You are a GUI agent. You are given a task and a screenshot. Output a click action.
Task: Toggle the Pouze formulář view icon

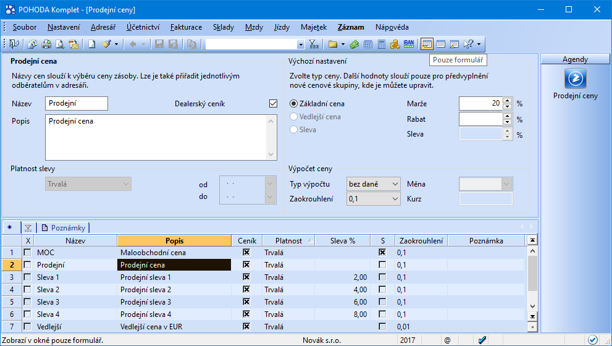click(x=427, y=44)
